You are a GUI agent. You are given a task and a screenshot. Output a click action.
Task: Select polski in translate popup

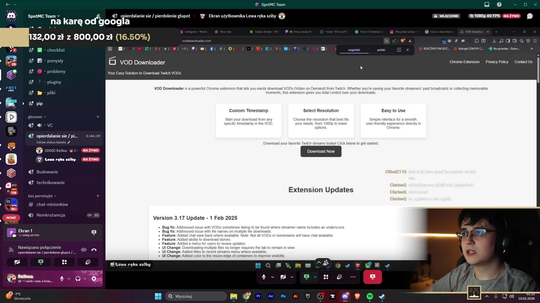[x=381, y=50]
